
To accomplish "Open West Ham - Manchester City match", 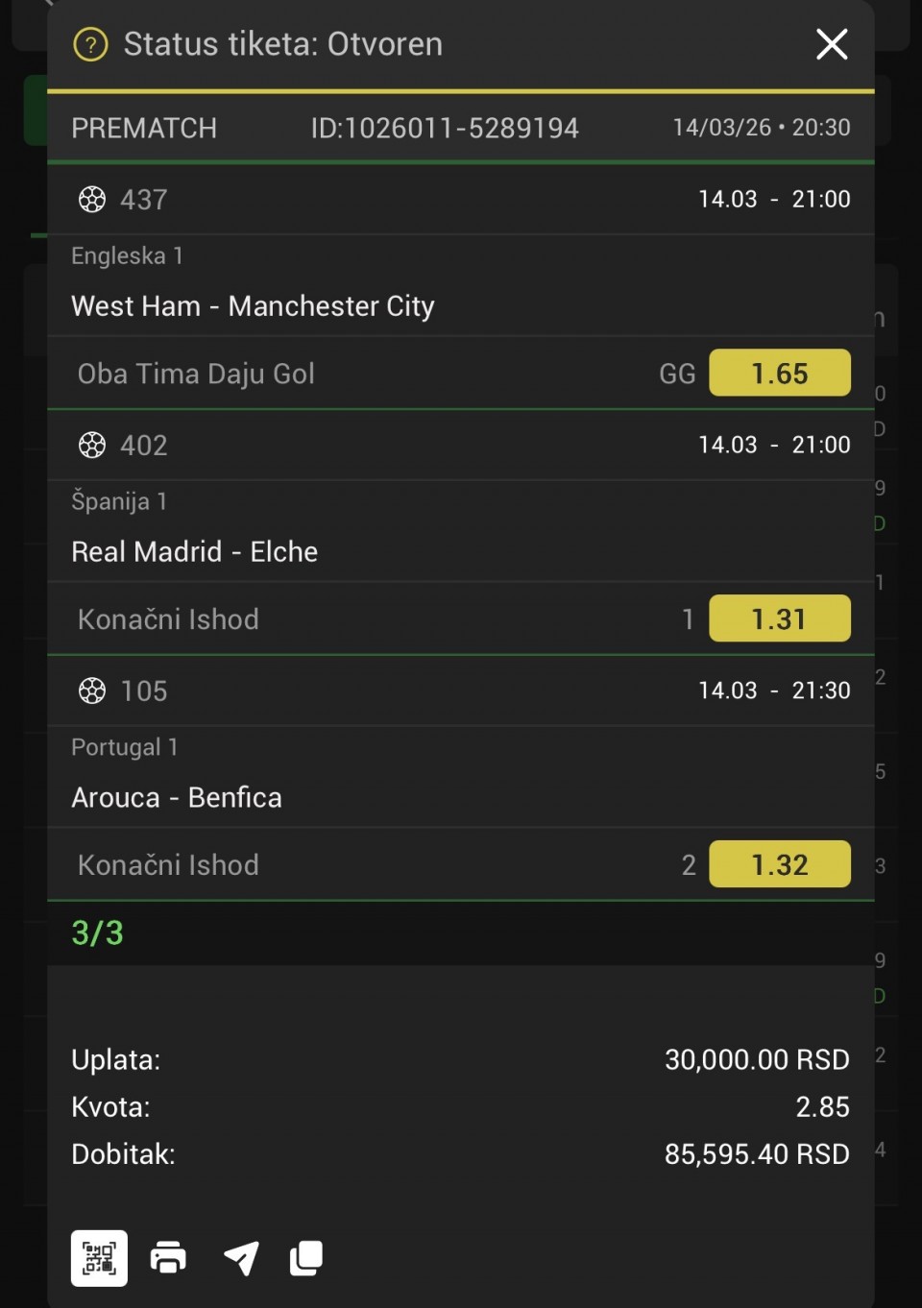I will pos(253,306).
